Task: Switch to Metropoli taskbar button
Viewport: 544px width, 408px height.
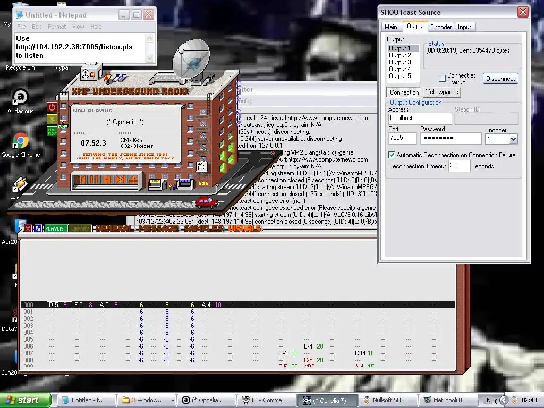Action: point(447,400)
